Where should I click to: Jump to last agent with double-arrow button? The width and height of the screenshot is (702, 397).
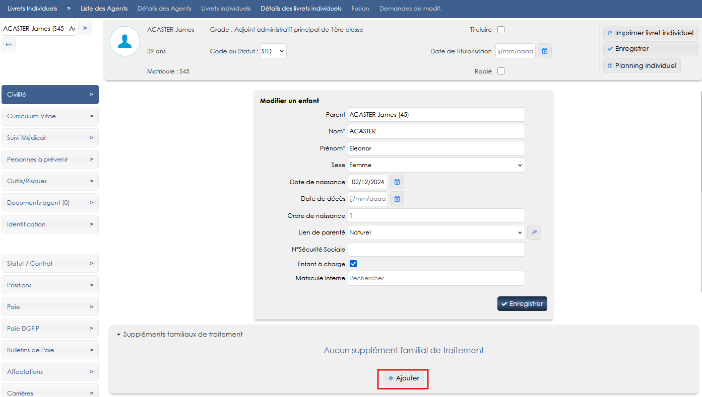[x=9, y=45]
